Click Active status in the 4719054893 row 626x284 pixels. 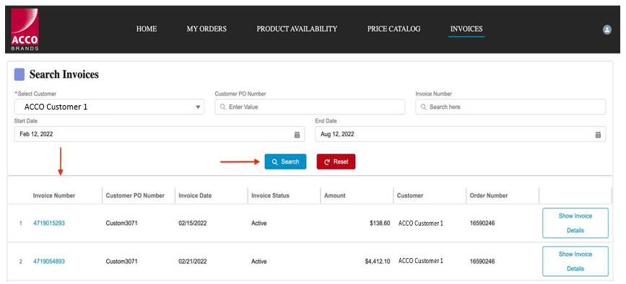pyautogui.click(x=258, y=262)
